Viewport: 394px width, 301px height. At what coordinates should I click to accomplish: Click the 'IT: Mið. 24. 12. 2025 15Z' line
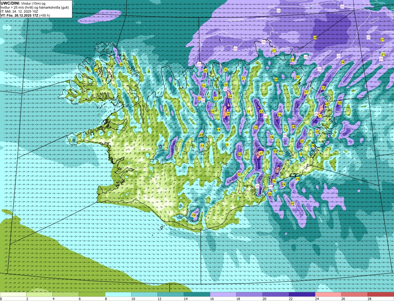pyautogui.click(x=19, y=11)
